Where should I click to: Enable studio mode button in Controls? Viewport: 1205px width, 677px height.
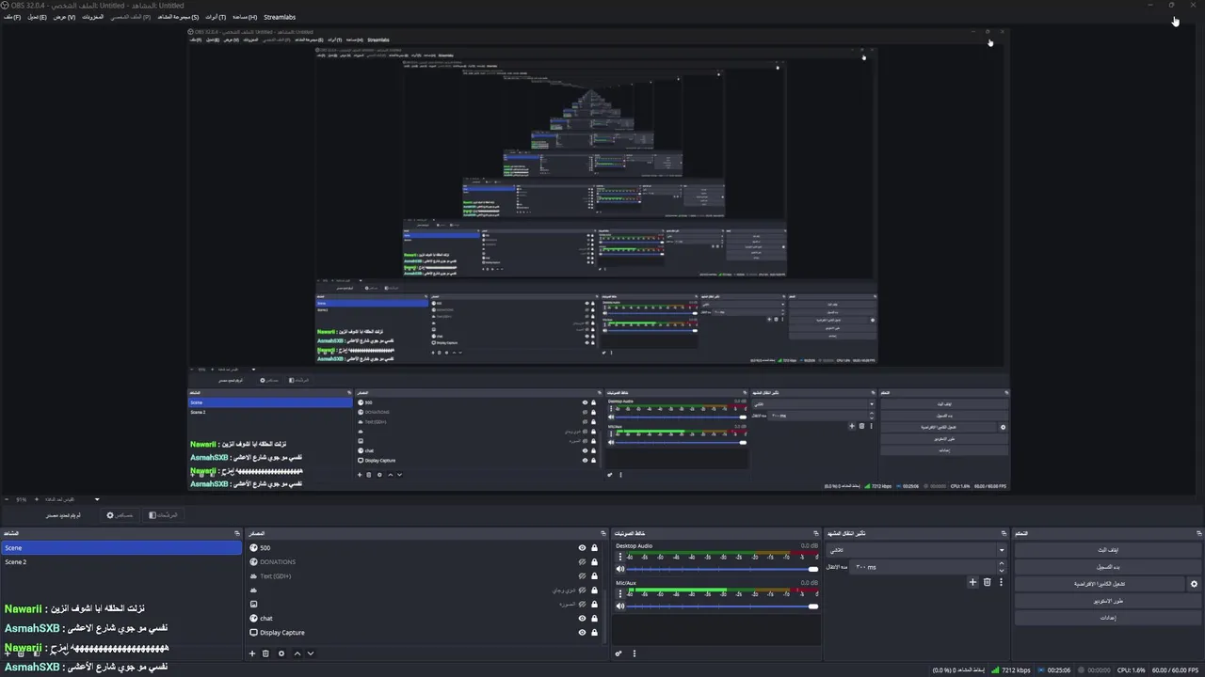point(1108,601)
